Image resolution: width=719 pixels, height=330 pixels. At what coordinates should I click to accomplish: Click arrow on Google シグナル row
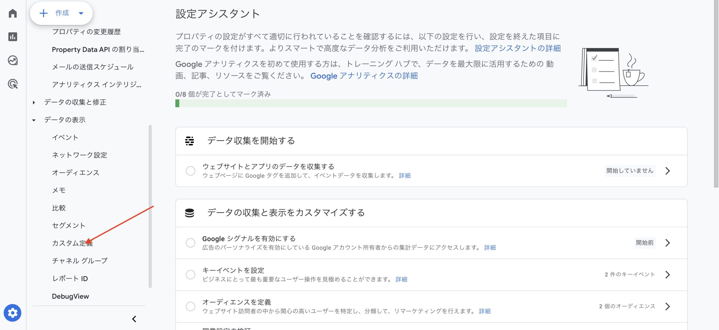pos(668,243)
